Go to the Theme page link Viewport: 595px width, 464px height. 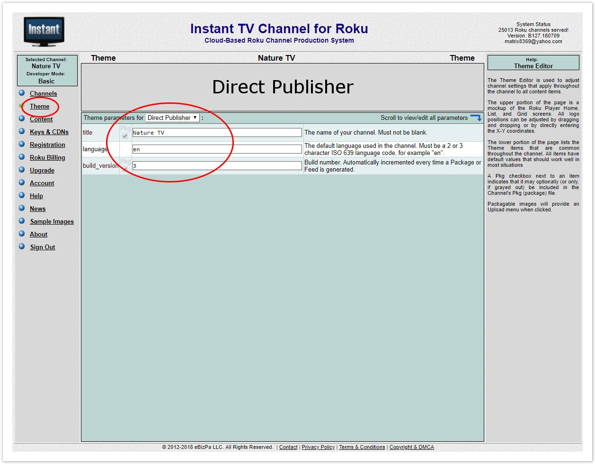point(39,106)
